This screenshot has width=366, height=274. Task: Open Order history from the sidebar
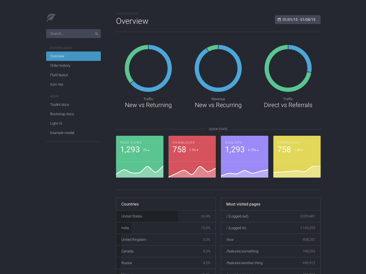click(x=60, y=65)
